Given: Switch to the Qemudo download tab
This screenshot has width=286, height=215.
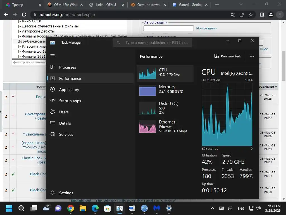Looking at the screenshot, I should tap(148, 5).
